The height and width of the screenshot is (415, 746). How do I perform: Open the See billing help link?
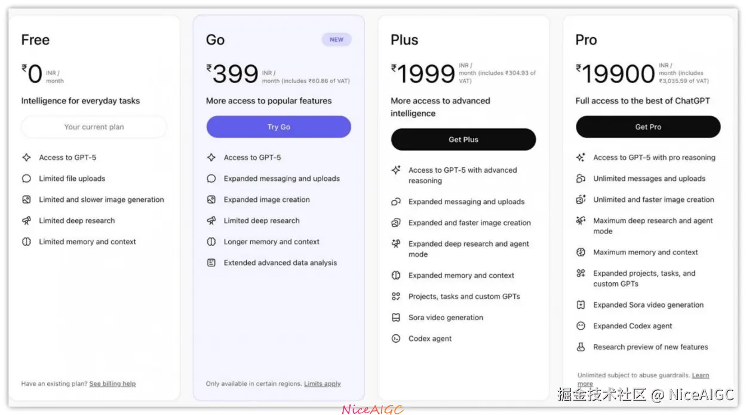pos(112,384)
